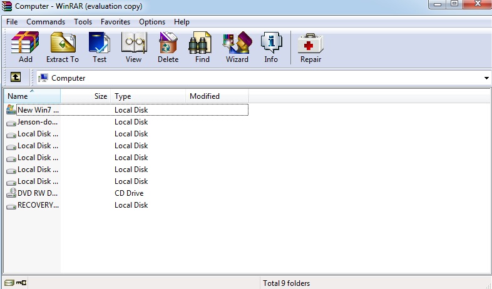Open the Commands menu

(46, 22)
